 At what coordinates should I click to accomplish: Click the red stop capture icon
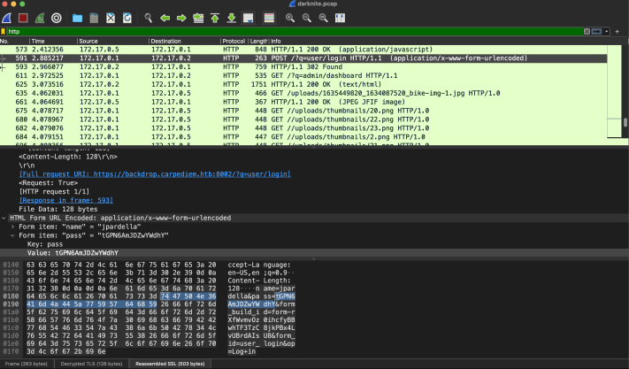(x=23, y=17)
